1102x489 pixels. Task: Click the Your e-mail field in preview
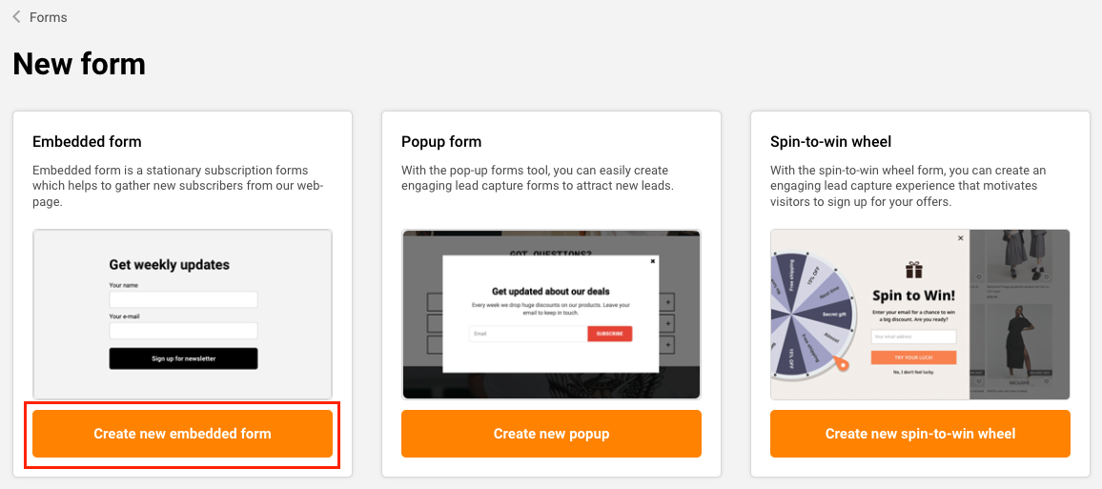[183, 331]
